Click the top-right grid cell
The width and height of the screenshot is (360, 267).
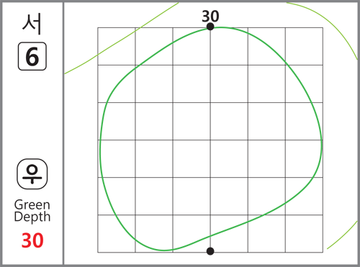click(x=304, y=46)
